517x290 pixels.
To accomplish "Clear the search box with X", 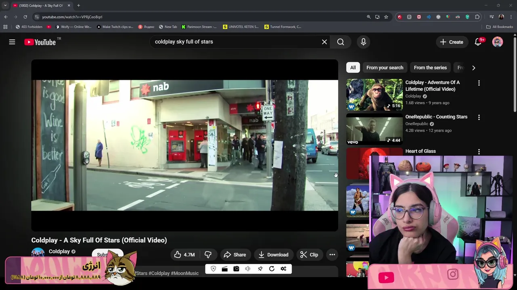I will click(x=324, y=42).
